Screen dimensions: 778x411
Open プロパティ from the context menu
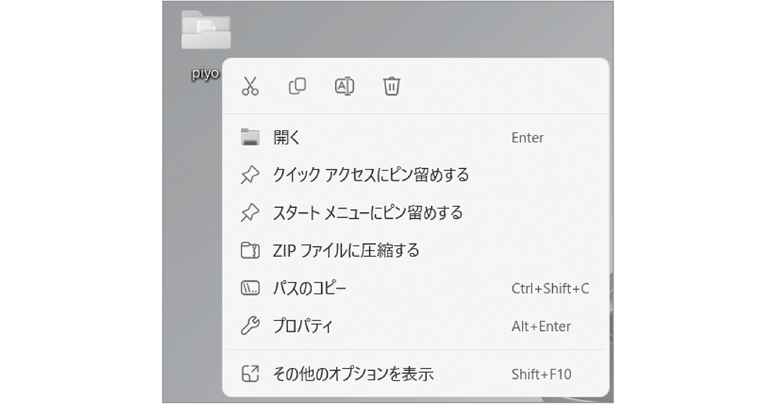point(416,326)
